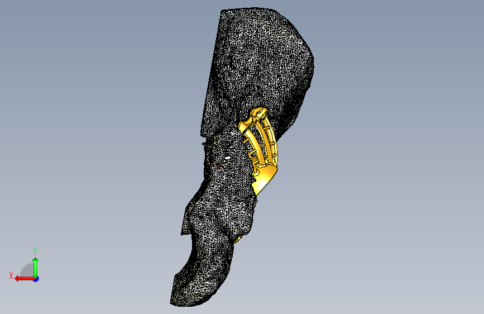This screenshot has width=484, height=314.
Task: Click the green Y axis arrow of the triad
Action: click(36, 267)
